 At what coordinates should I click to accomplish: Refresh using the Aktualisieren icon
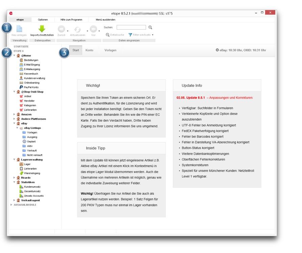(x=77, y=29)
